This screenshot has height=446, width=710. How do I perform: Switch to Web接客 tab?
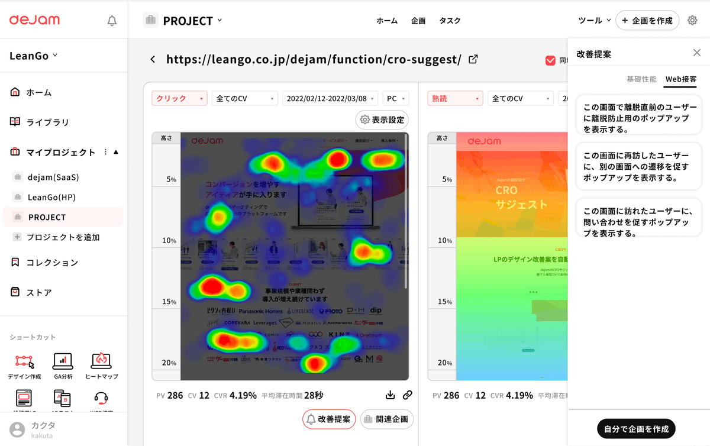pyautogui.click(x=680, y=79)
